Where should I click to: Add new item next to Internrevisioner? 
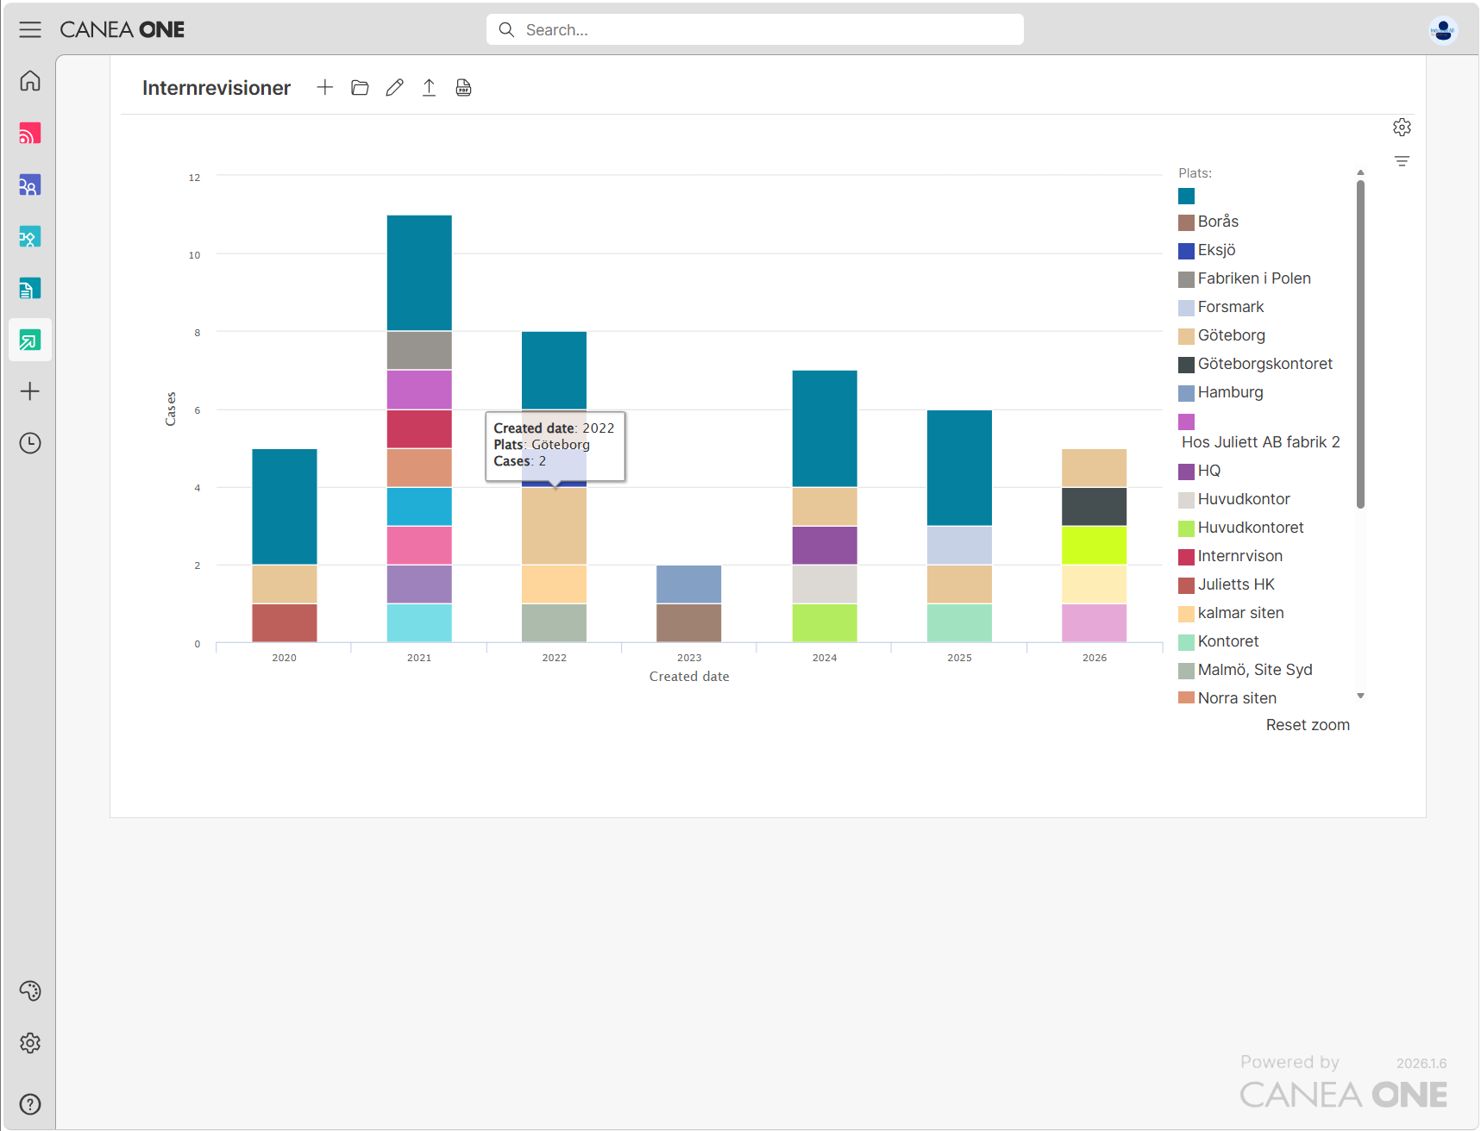tap(325, 87)
